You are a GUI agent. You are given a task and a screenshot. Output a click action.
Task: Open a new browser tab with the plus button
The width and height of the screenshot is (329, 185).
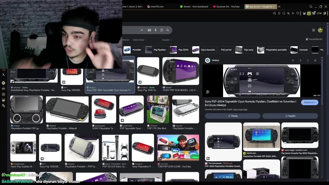279,7
